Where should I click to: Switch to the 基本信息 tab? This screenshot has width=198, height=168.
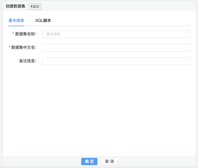point(16,21)
